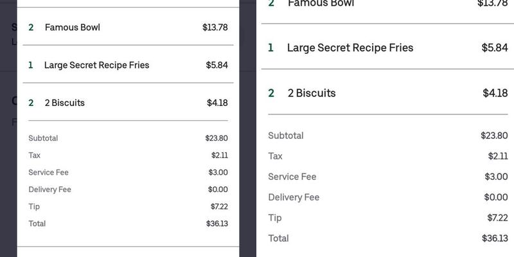
Task: Select Large Secret Recipe Fries in enlarged receipt
Action: click(x=350, y=48)
